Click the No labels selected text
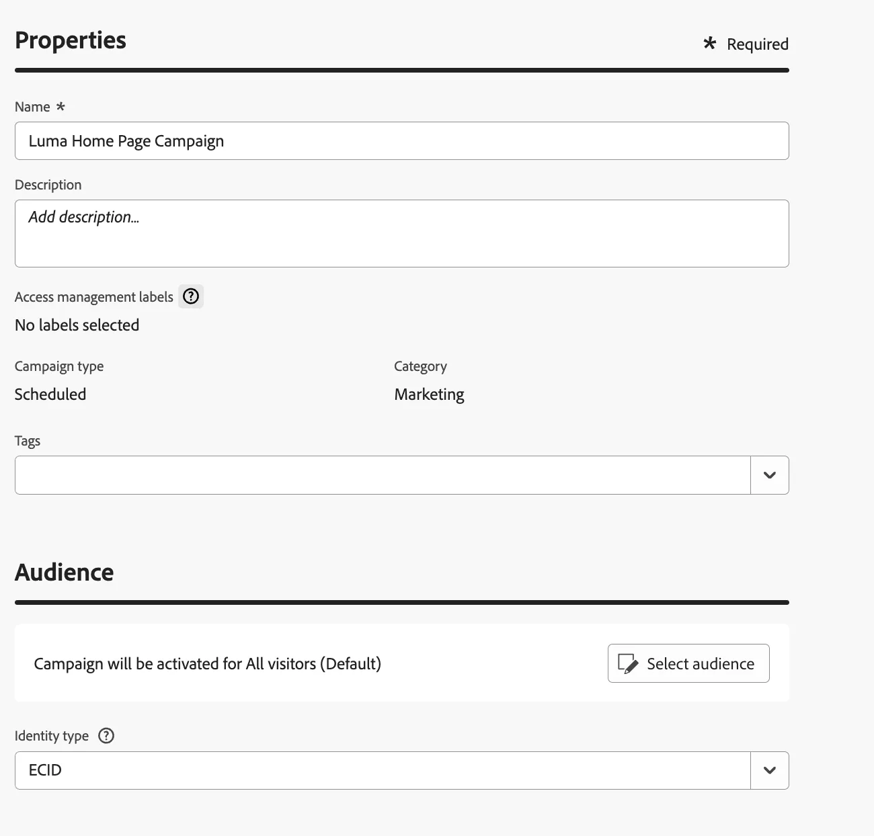Screen dimensions: 874x836 77,325
